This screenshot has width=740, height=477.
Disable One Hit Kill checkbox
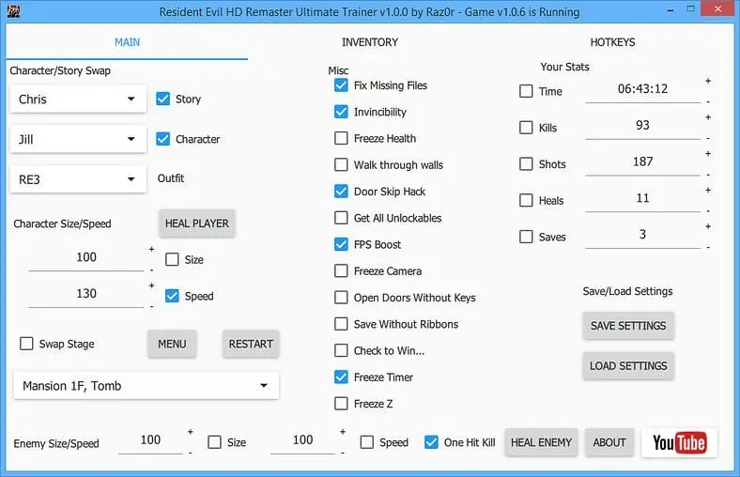coord(431,442)
